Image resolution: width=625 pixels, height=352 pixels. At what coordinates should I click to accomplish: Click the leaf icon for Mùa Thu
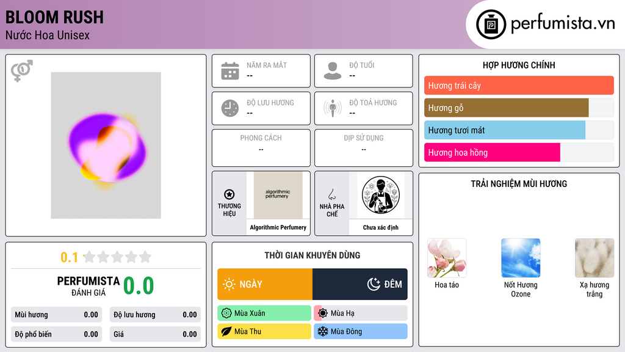226,331
